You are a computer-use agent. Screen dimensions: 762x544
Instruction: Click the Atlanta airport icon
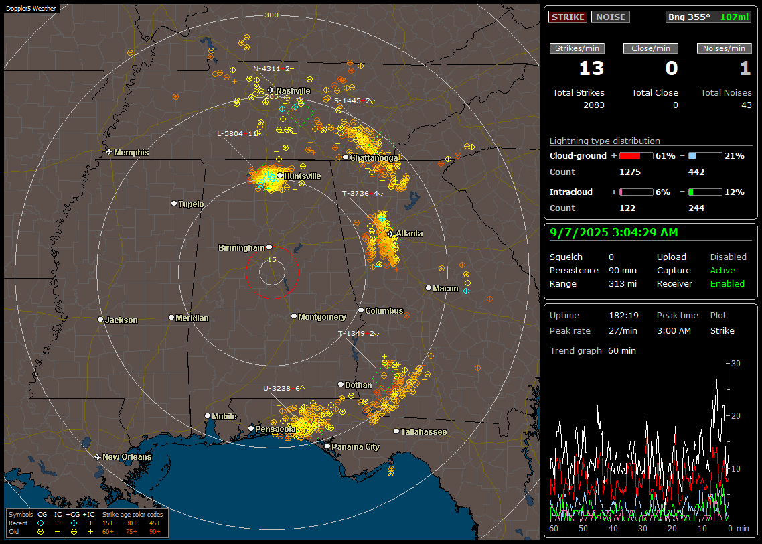391,234
